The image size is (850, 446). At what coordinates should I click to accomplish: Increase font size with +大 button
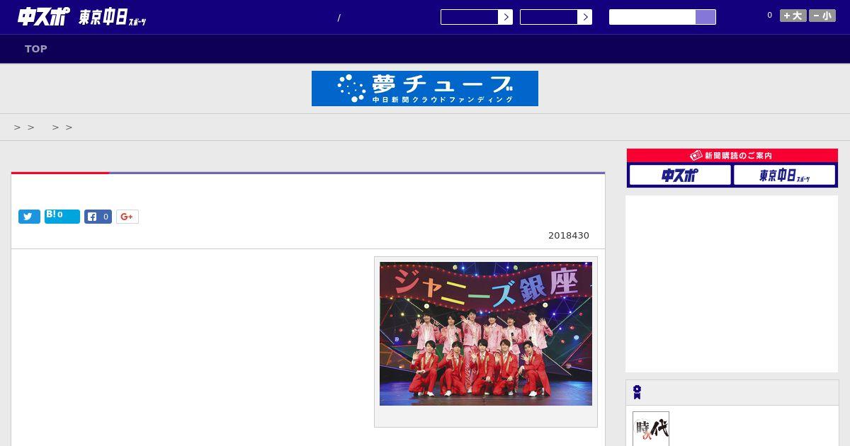click(x=793, y=16)
